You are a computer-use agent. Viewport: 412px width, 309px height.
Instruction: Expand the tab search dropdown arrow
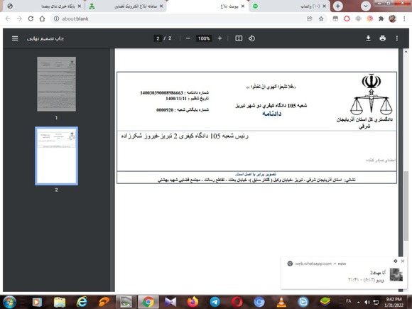click(x=366, y=6)
